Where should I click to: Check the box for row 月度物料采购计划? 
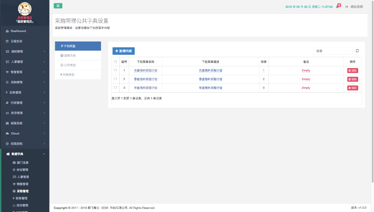pos(115,71)
